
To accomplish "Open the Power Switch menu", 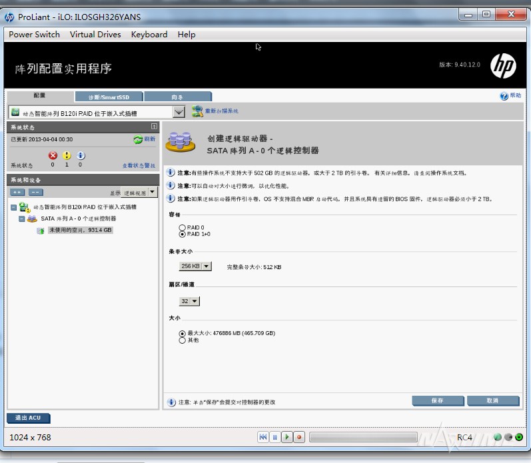I will [34, 35].
